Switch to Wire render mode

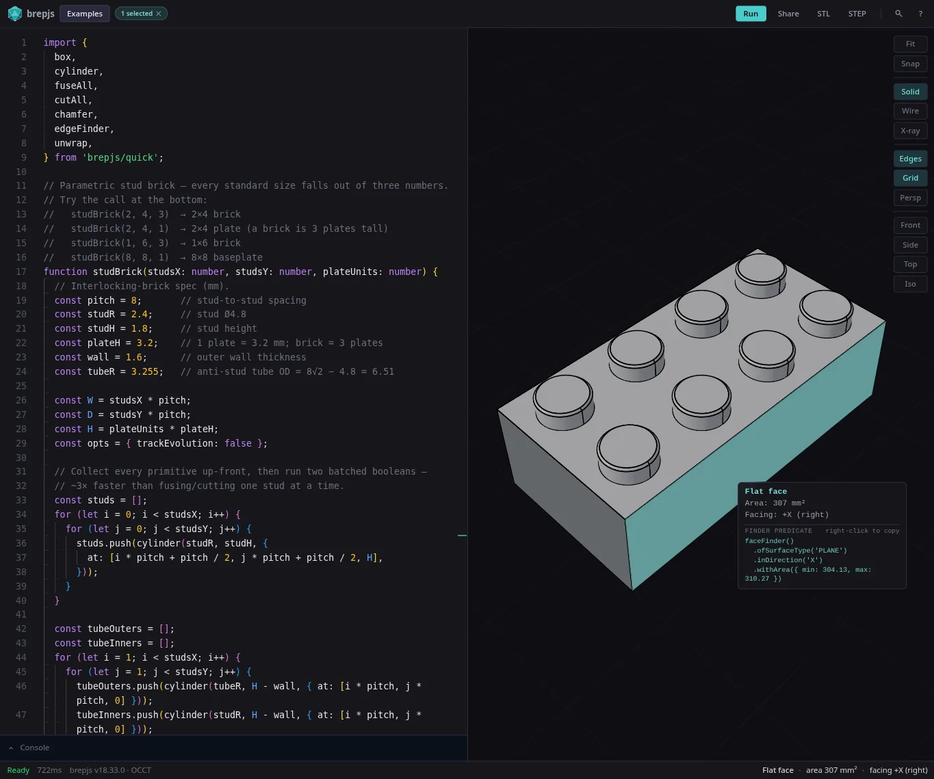pyautogui.click(x=910, y=111)
